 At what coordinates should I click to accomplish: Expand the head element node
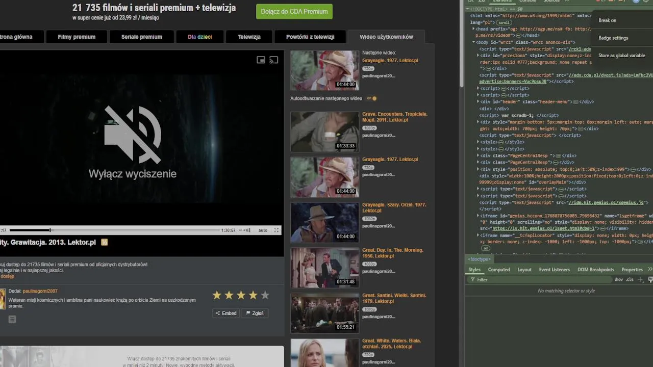point(474,29)
